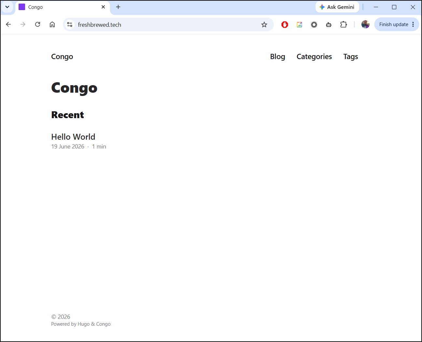Reload the current page
422x342 pixels.
(38, 24)
